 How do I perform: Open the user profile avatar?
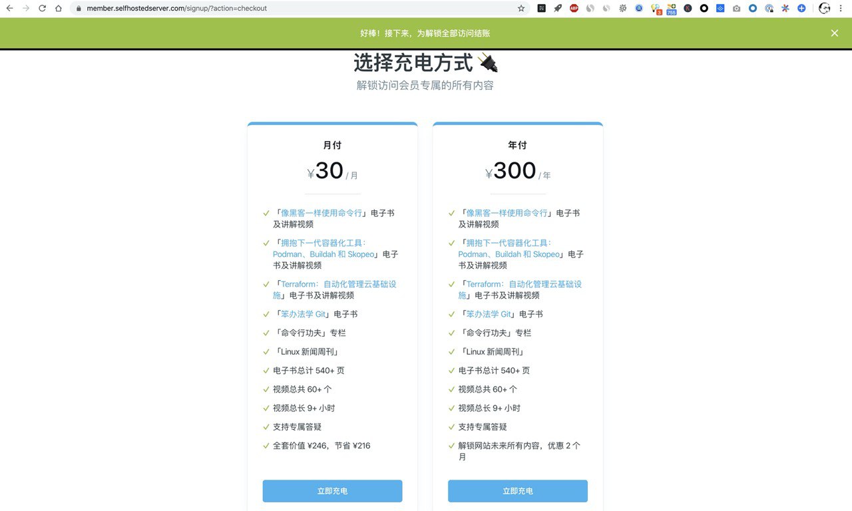[824, 9]
